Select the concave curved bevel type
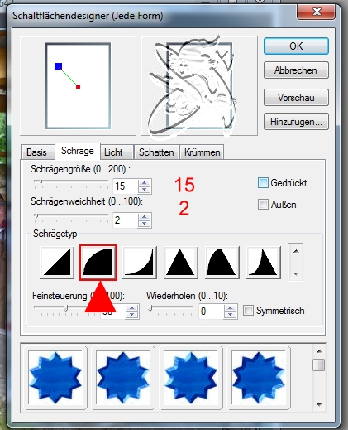This screenshot has width=348, height=430. (140, 263)
